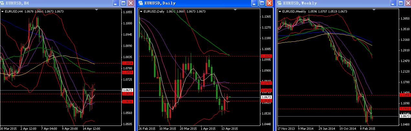Image resolution: width=411 pixels, height=131 pixels.
Task: Minimize the EURUSD,H4 chart window
Action: click(116, 3)
